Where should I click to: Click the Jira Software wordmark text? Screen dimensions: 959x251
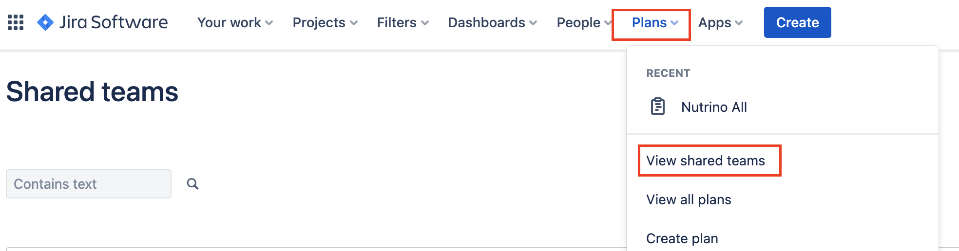point(114,22)
